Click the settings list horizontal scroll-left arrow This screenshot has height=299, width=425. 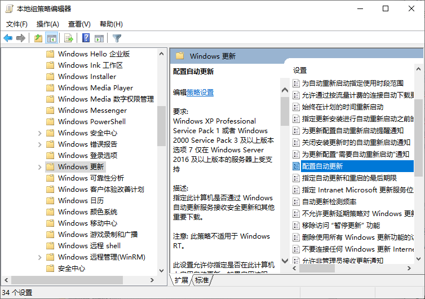(x=295, y=268)
